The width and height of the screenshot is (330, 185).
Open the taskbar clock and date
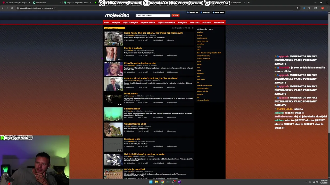pyautogui.click(x=324, y=182)
